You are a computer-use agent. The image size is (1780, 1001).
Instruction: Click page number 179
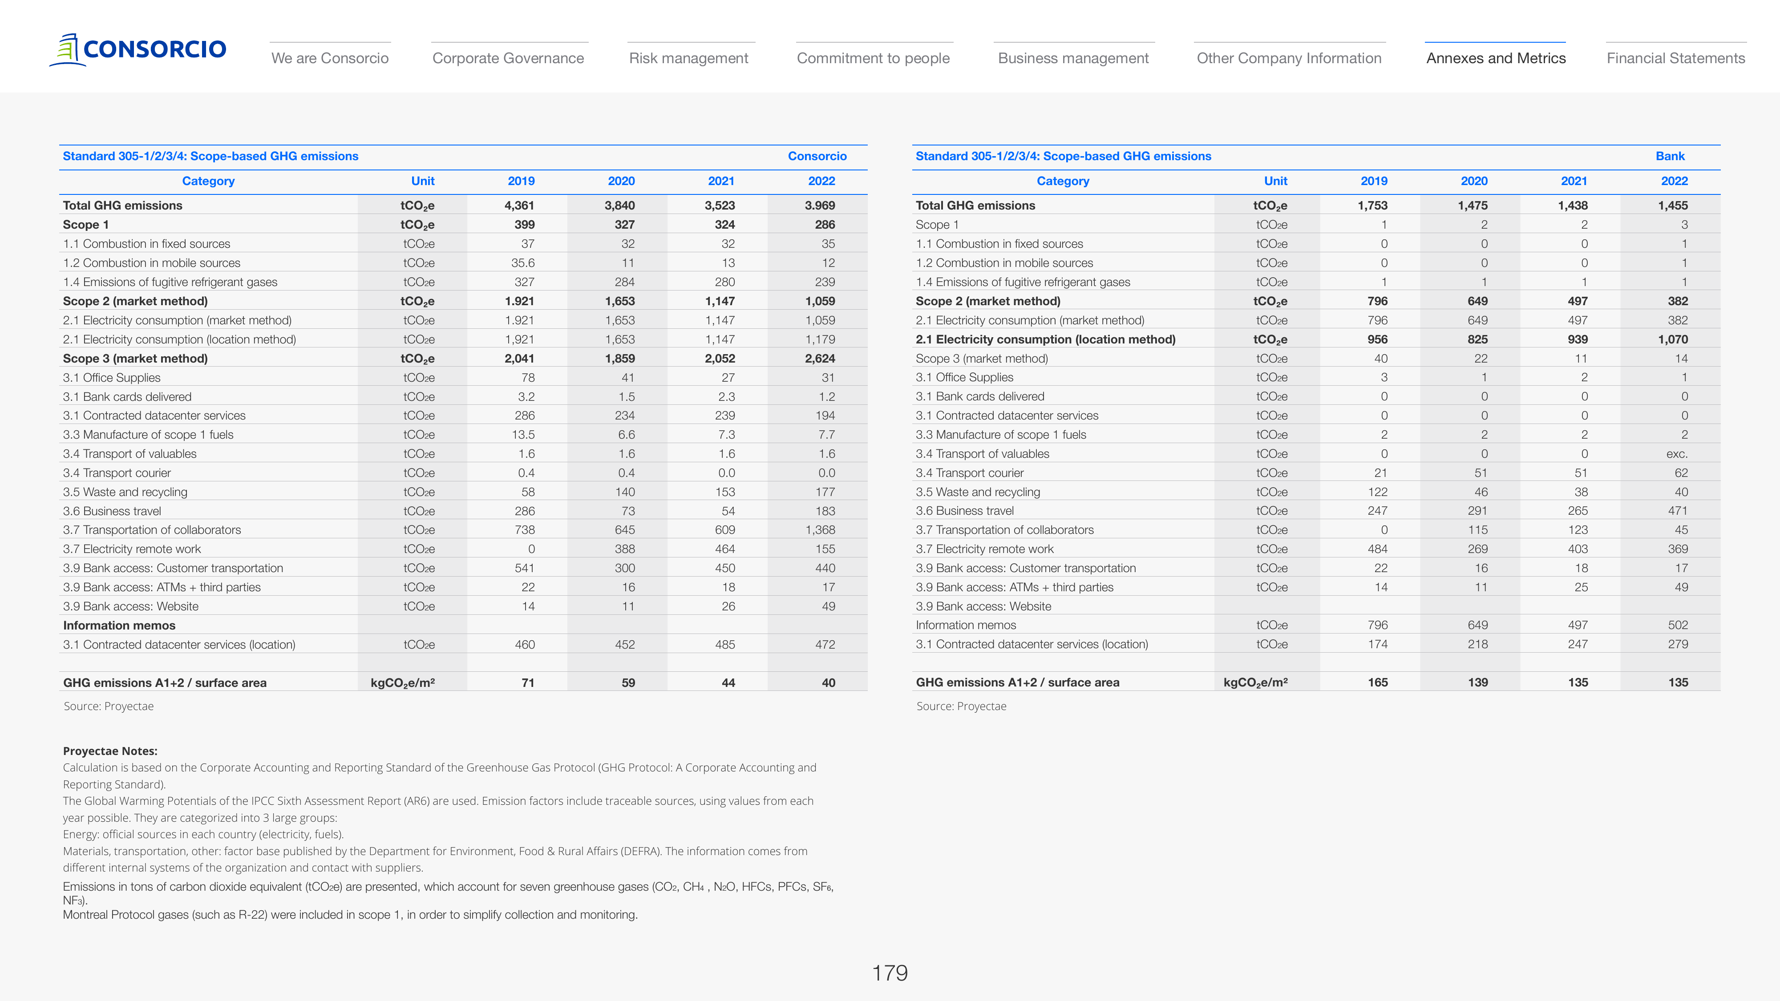(890, 973)
